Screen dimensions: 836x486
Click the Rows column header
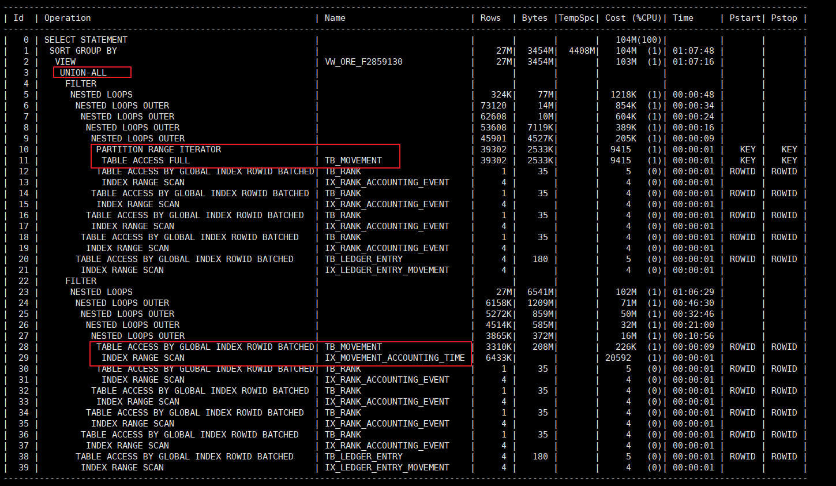[490, 18]
